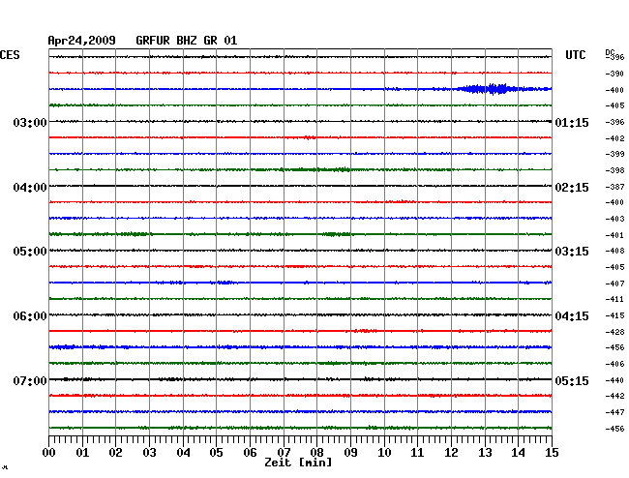Click the DC offset value "-402"
Viewport: 629px width, 478px height.
(x=614, y=138)
